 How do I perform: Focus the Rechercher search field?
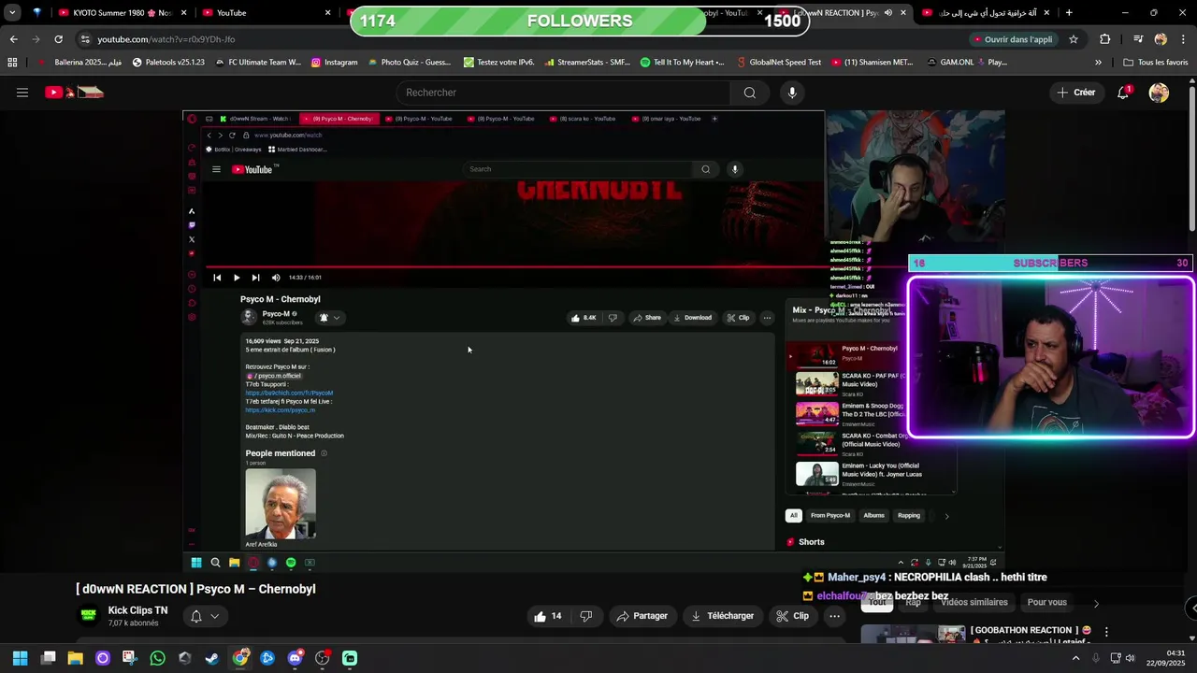563,93
